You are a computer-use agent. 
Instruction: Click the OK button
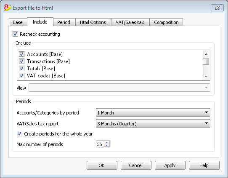point(102,165)
